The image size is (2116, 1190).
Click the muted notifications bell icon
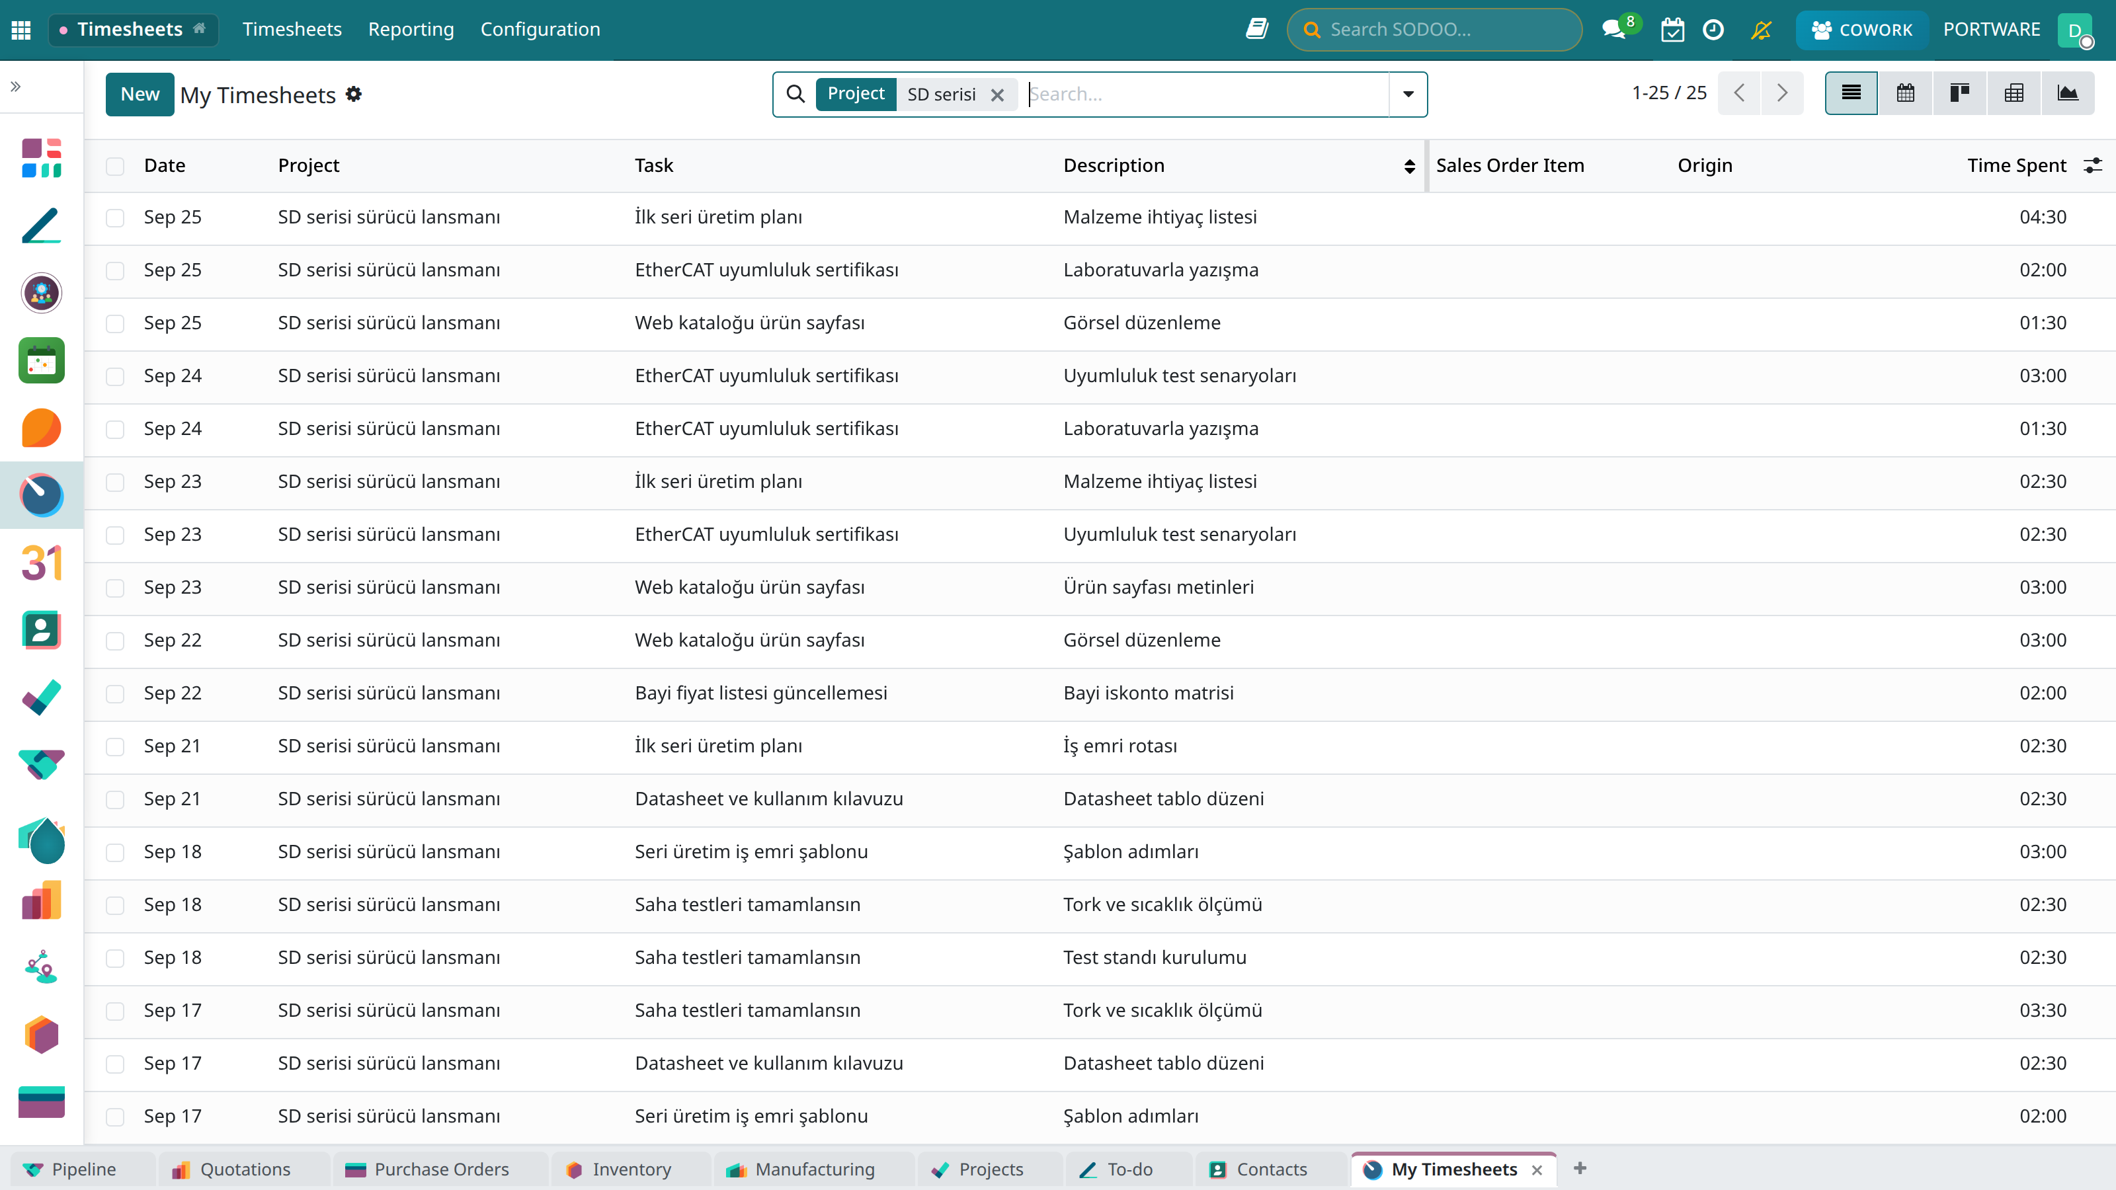(1760, 30)
